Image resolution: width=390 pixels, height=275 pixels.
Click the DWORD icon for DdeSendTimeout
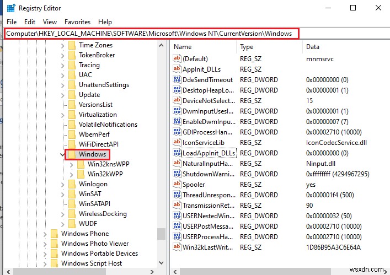pyautogui.click(x=177, y=79)
